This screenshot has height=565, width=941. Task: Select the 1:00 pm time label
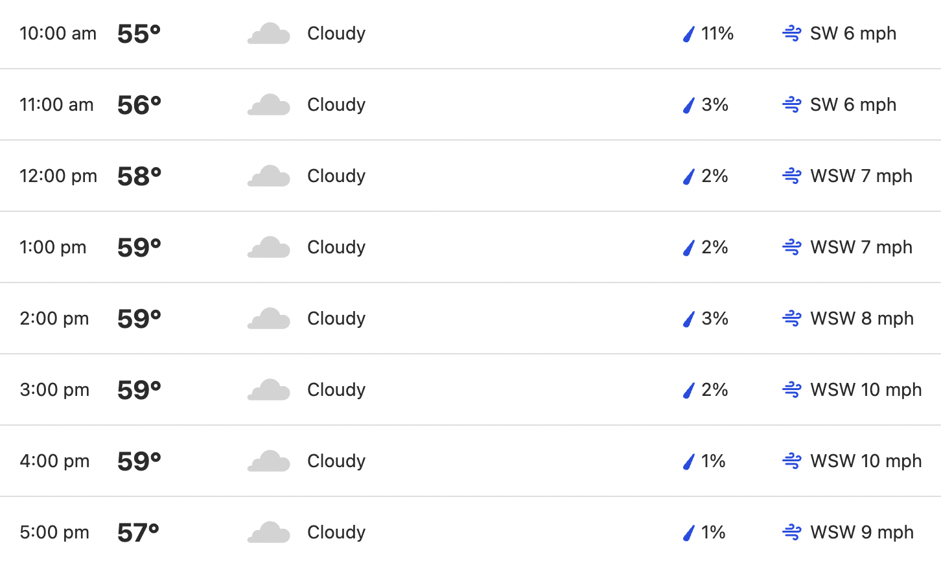point(53,248)
